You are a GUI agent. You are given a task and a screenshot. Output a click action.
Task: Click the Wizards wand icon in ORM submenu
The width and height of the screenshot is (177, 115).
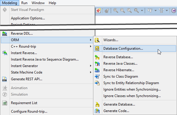click(97, 40)
